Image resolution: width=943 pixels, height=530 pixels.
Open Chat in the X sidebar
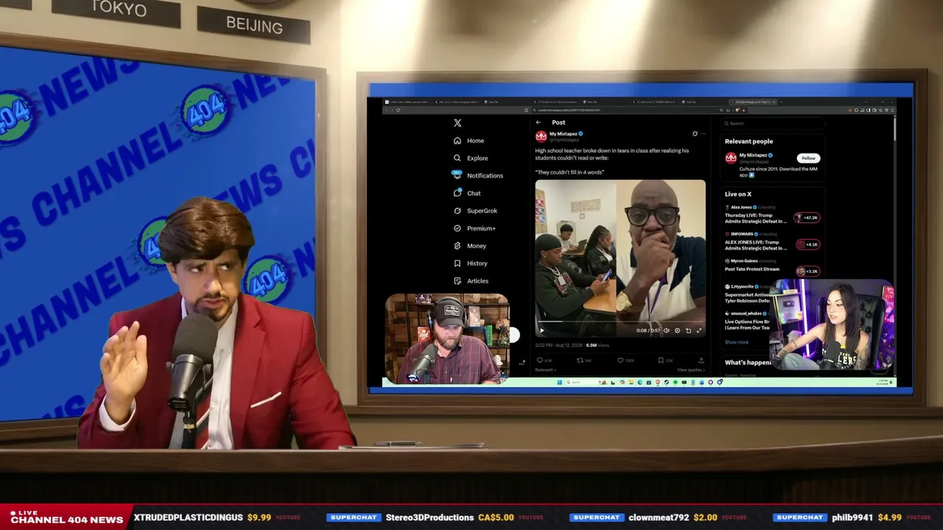pyautogui.click(x=467, y=193)
